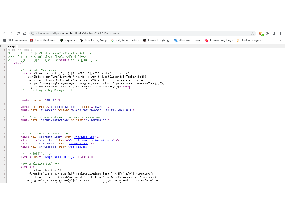Follow the shortcut icon href link in source
The height and width of the screenshot is (214, 285).
[84, 137]
